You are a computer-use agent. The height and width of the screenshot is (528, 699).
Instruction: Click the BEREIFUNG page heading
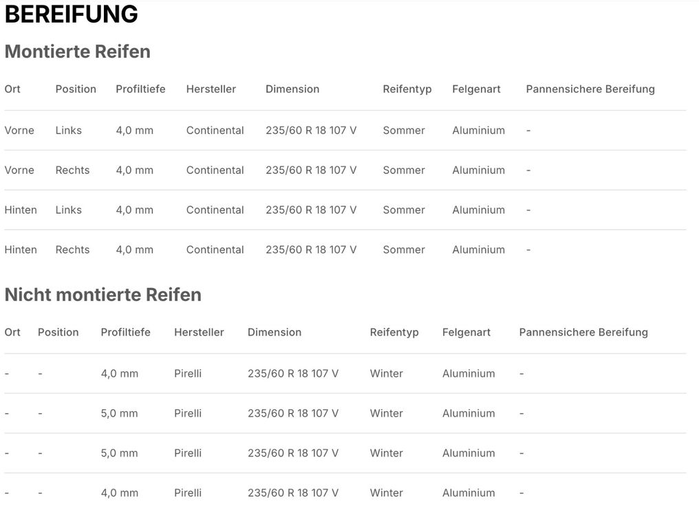[x=72, y=14]
